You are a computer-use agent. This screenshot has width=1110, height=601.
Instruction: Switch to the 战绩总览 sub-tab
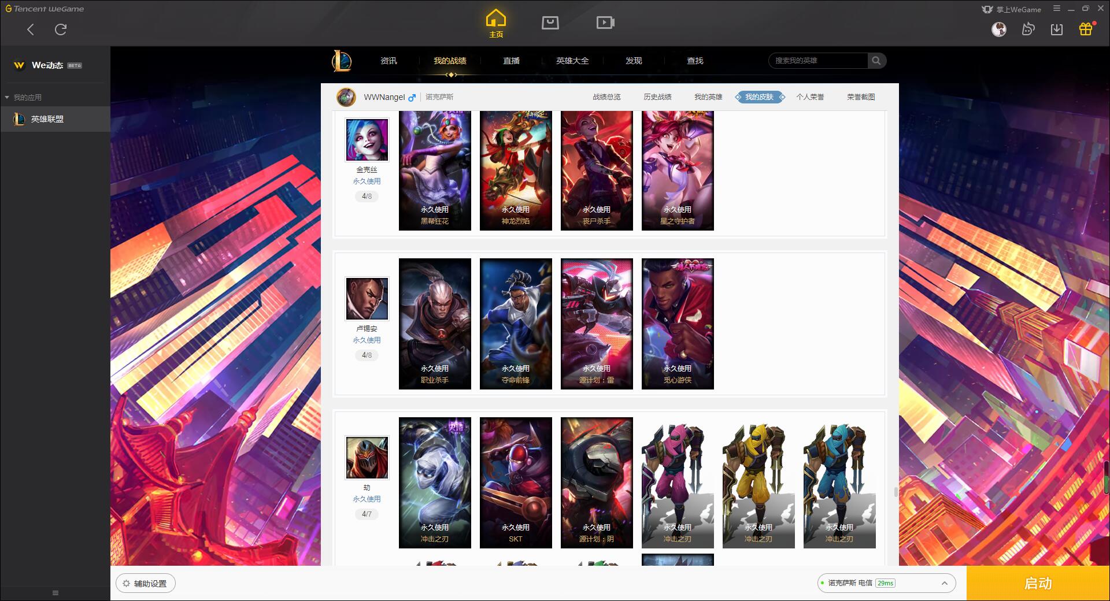(606, 97)
